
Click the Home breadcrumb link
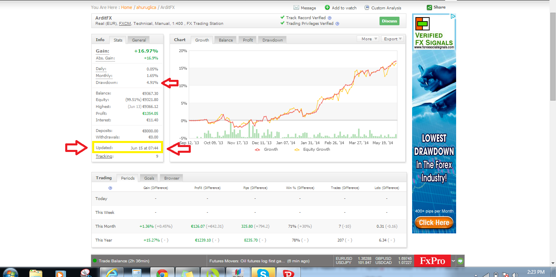[126, 7]
